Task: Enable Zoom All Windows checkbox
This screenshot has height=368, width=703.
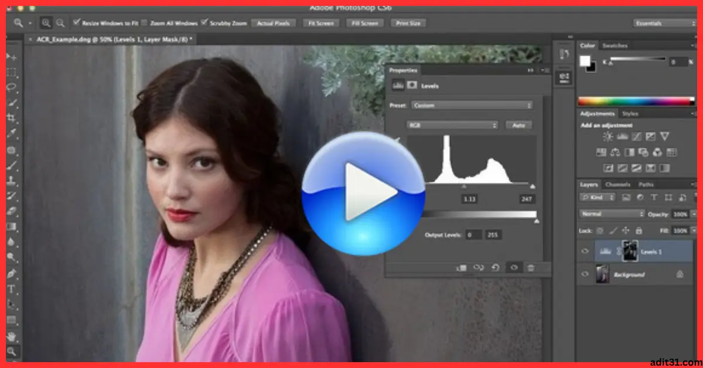Action: [x=144, y=22]
